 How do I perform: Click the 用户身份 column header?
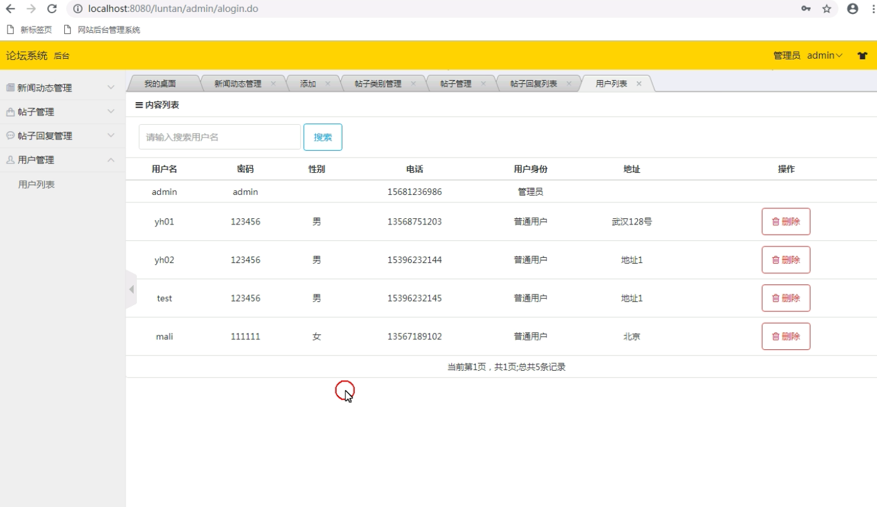(531, 169)
